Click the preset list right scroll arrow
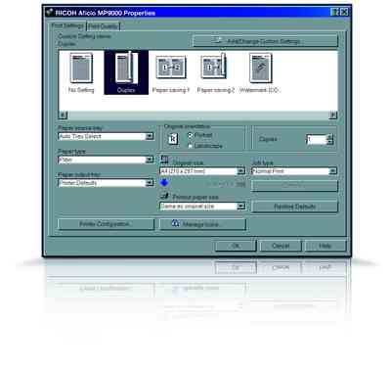391x368 pixels. pyautogui.click(x=333, y=115)
